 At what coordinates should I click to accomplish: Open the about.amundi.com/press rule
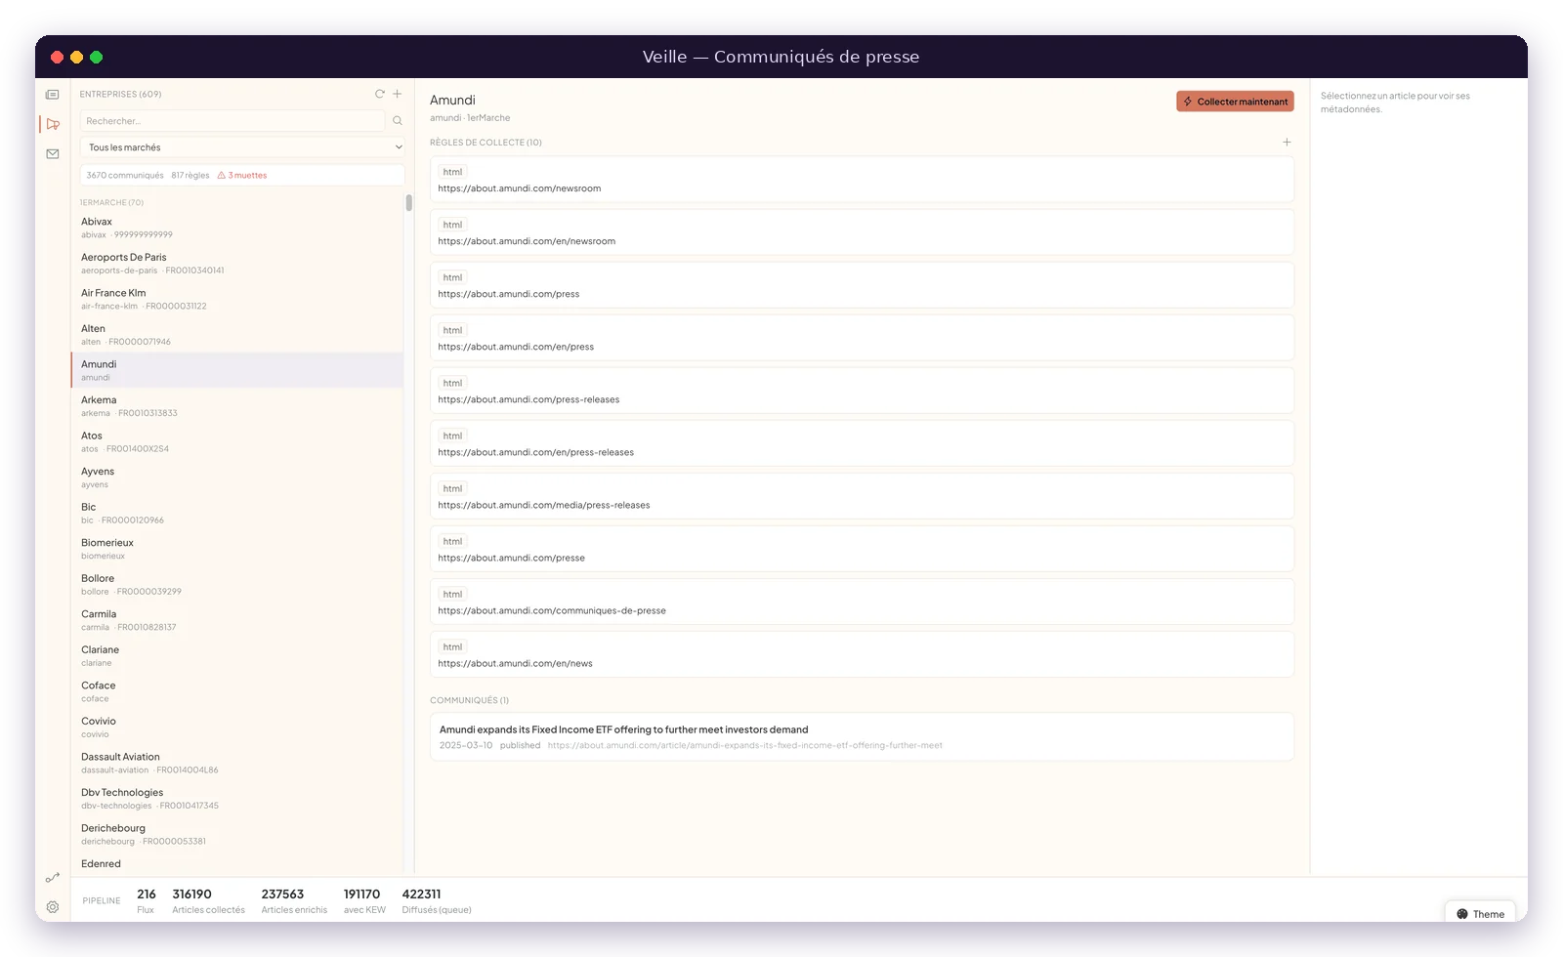click(862, 285)
